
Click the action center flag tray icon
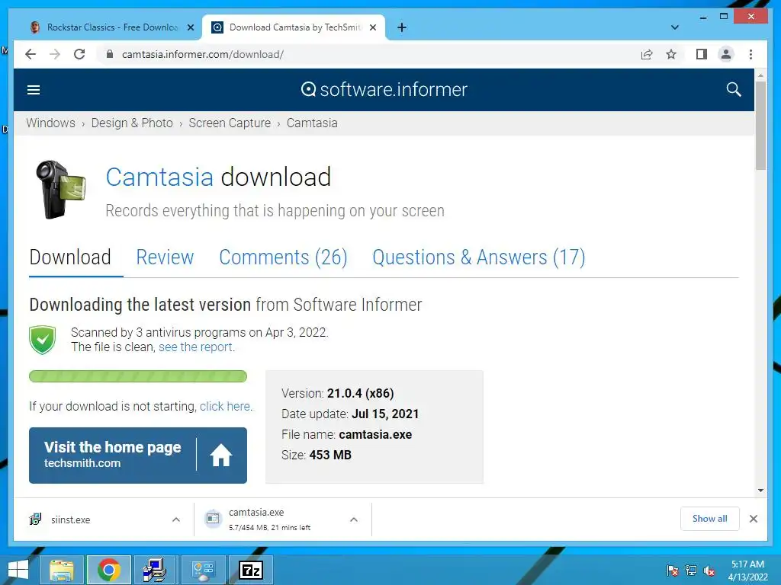(673, 571)
